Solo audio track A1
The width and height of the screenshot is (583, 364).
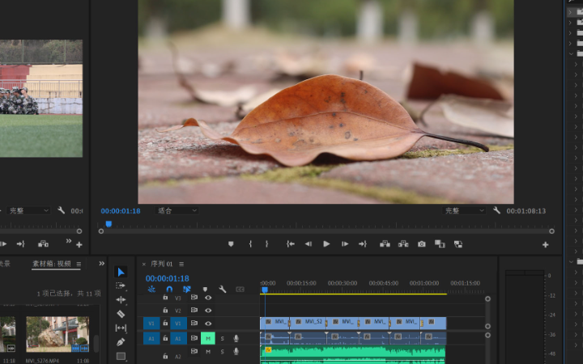[223, 338]
